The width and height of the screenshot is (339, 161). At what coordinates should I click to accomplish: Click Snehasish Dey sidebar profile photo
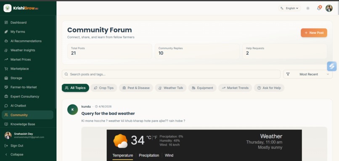pyautogui.click(x=8, y=135)
